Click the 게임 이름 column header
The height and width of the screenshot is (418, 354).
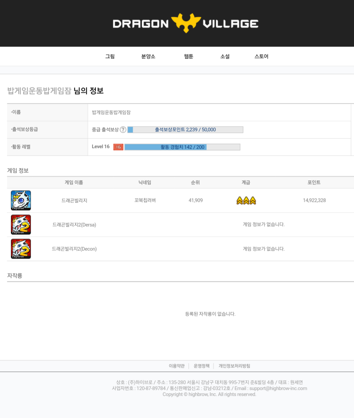(x=74, y=182)
